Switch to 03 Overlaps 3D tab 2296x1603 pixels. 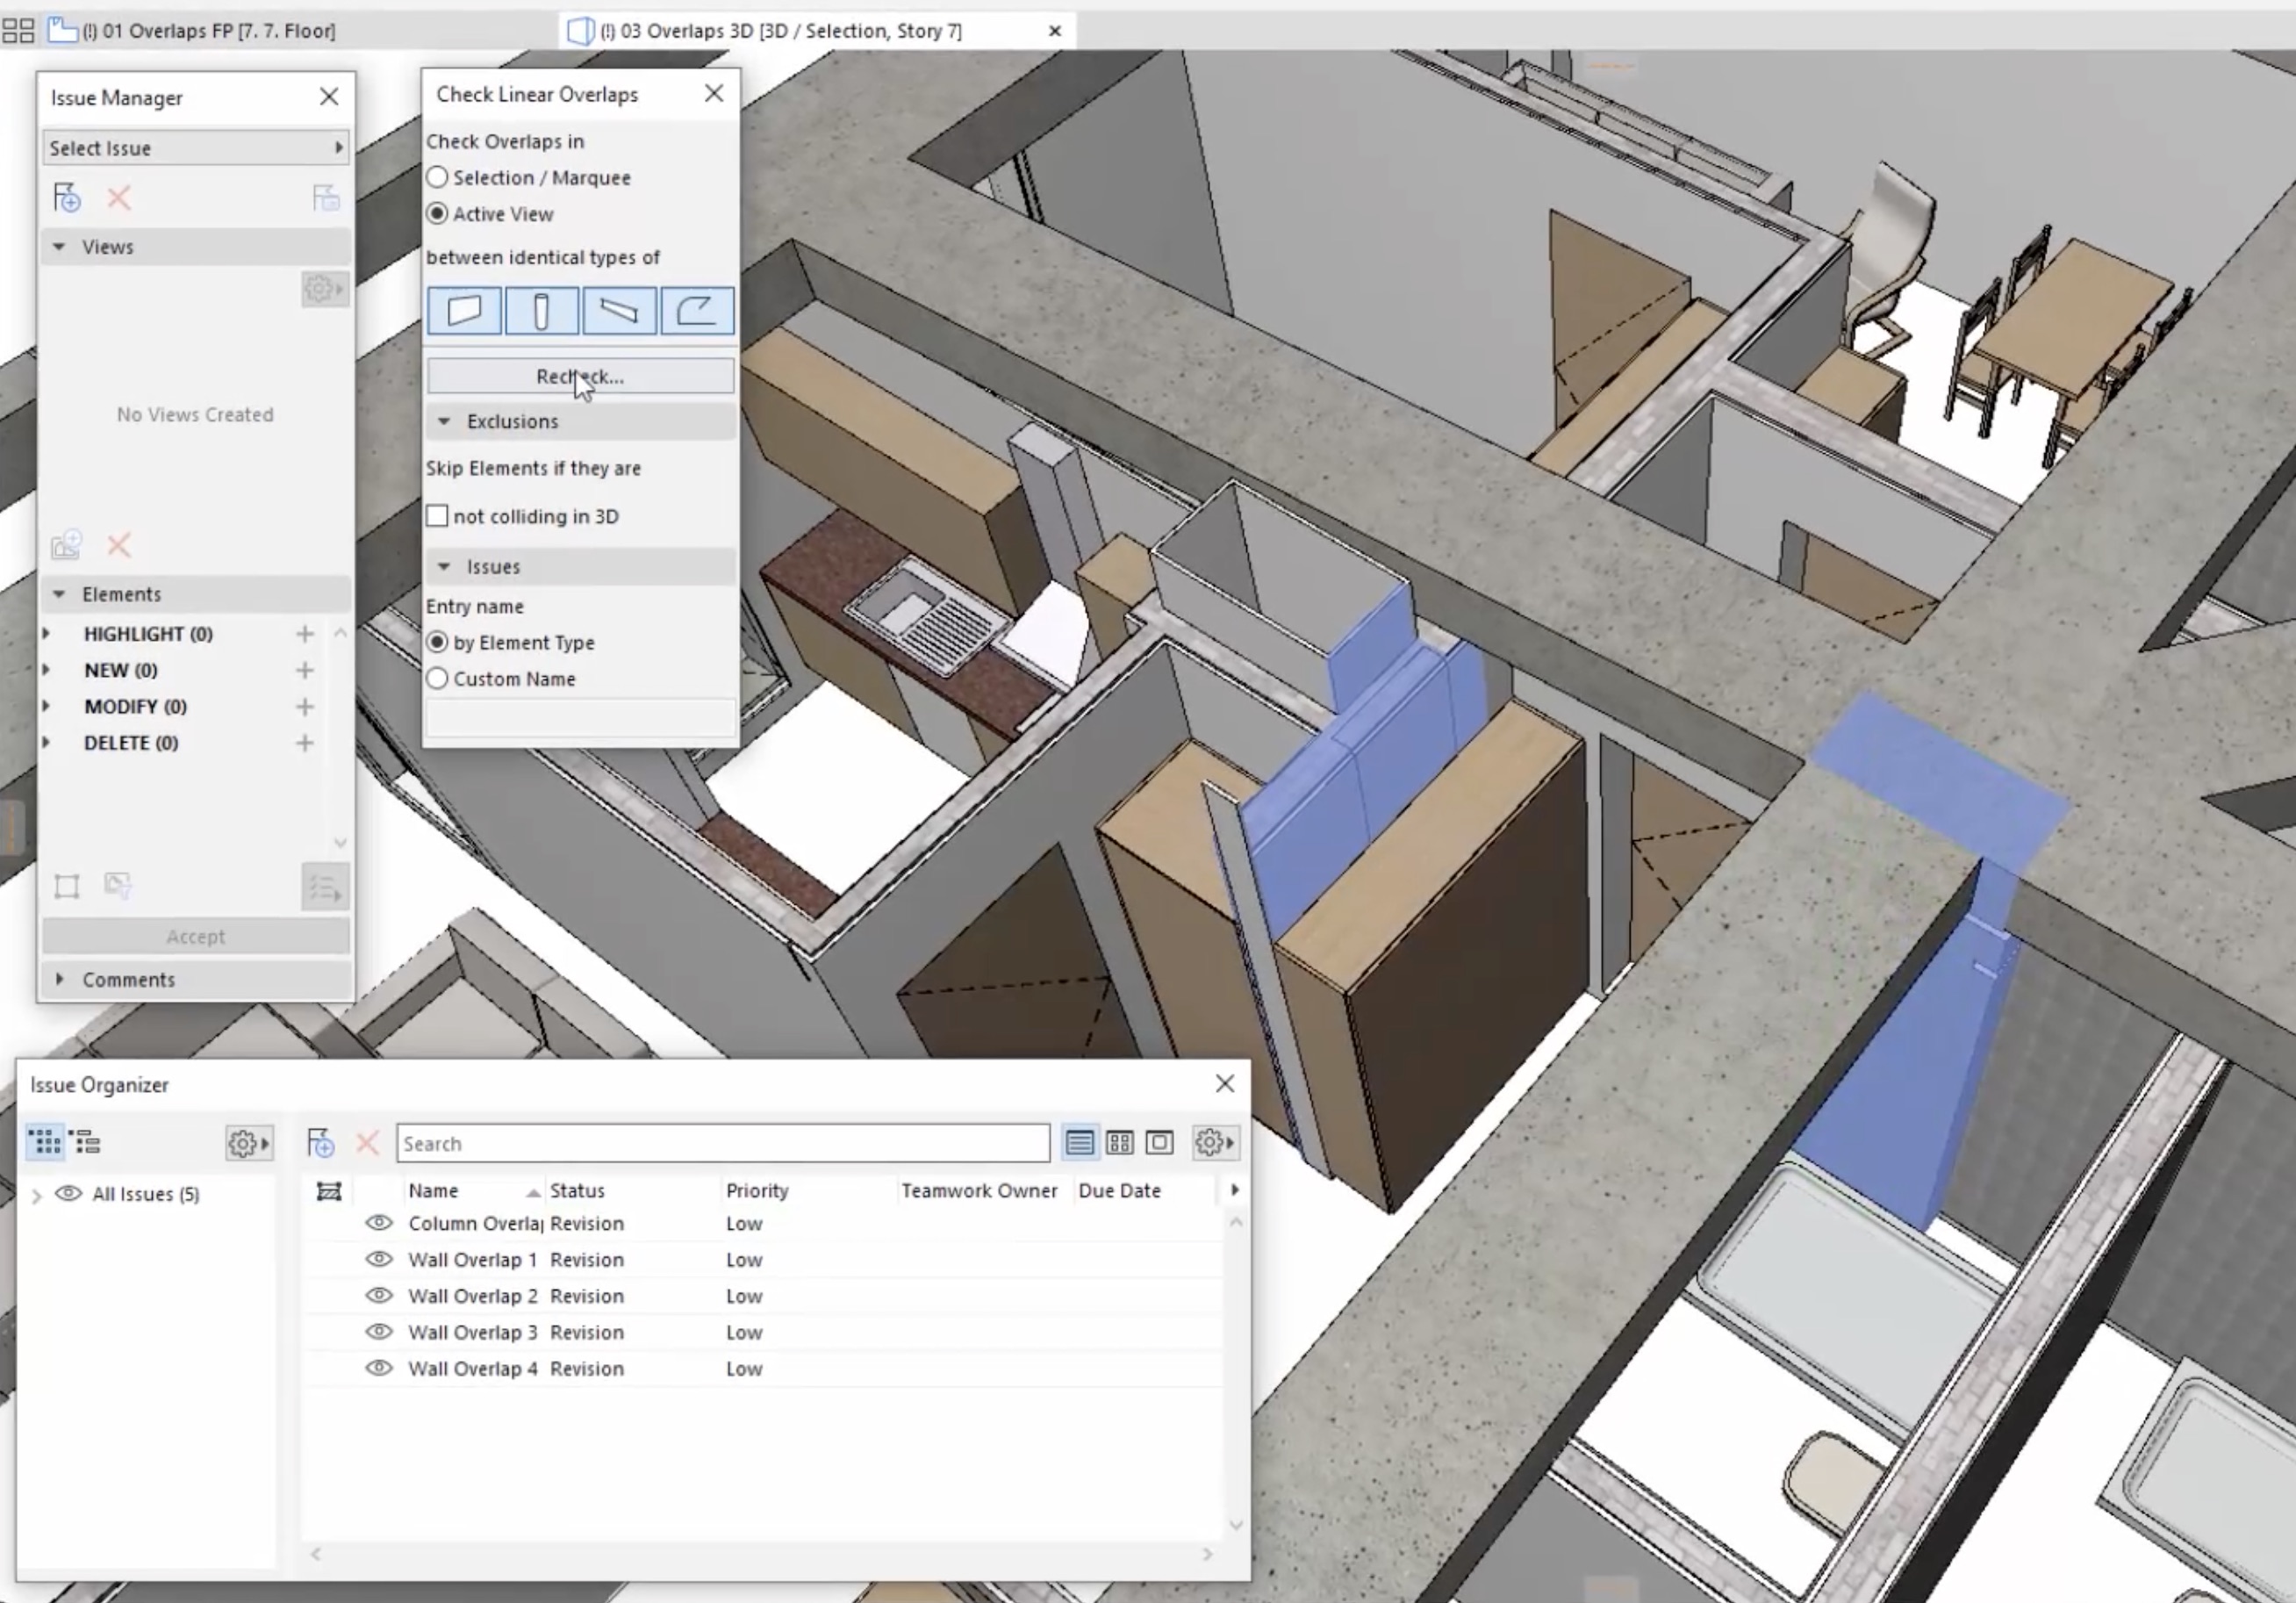point(780,31)
